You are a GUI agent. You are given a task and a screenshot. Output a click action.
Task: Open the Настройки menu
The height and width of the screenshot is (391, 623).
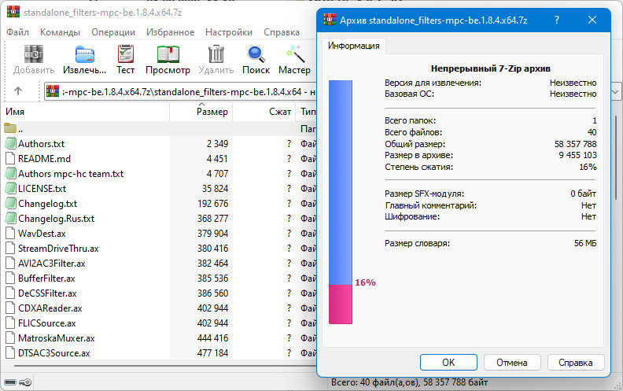[229, 32]
